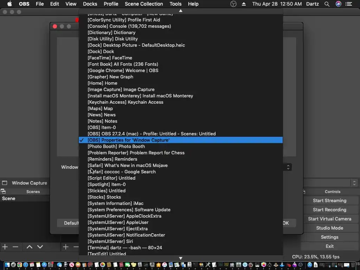Screen dimensions: 360x270
Task: Open the Scene Collection menu
Action: [x=144, y=4]
